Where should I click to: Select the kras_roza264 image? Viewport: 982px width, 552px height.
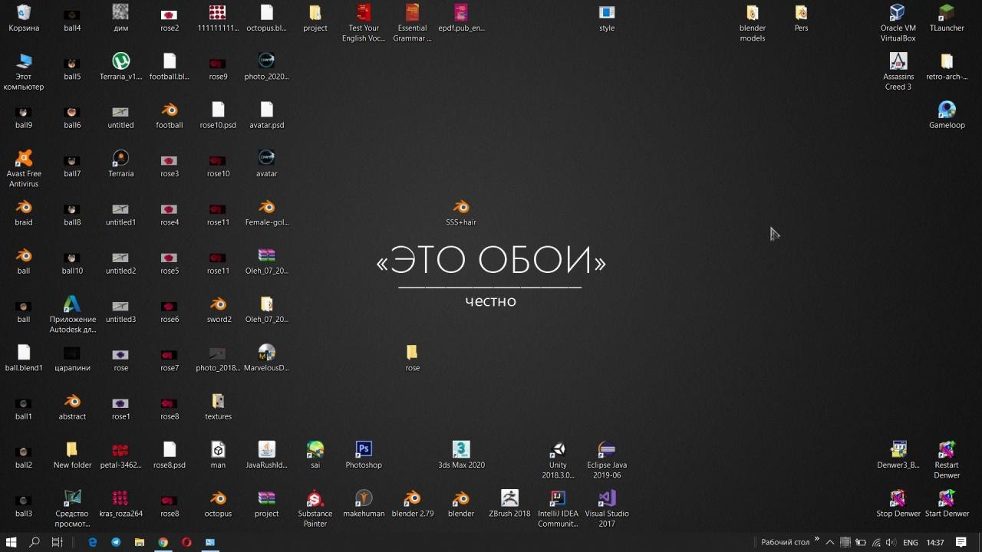pos(120,504)
